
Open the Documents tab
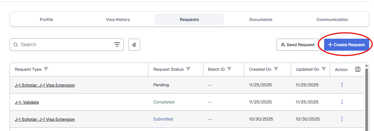[x=261, y=19]
